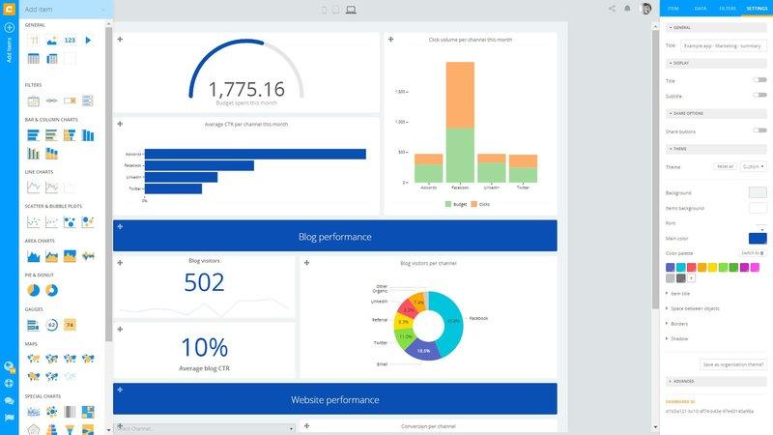
Task: Open the Theme dropdown
Action: click(x=754, y=166)
